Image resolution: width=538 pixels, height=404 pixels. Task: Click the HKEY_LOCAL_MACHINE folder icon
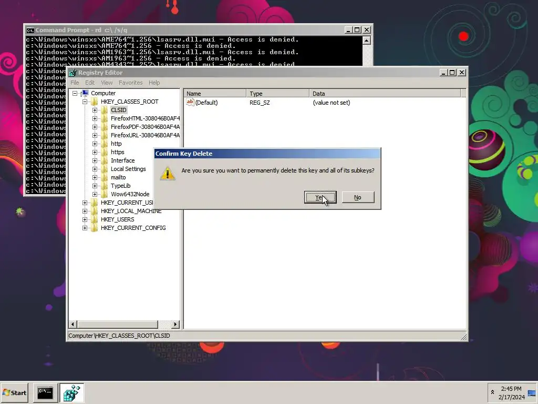pyautogui.click(x=95, y=211)
